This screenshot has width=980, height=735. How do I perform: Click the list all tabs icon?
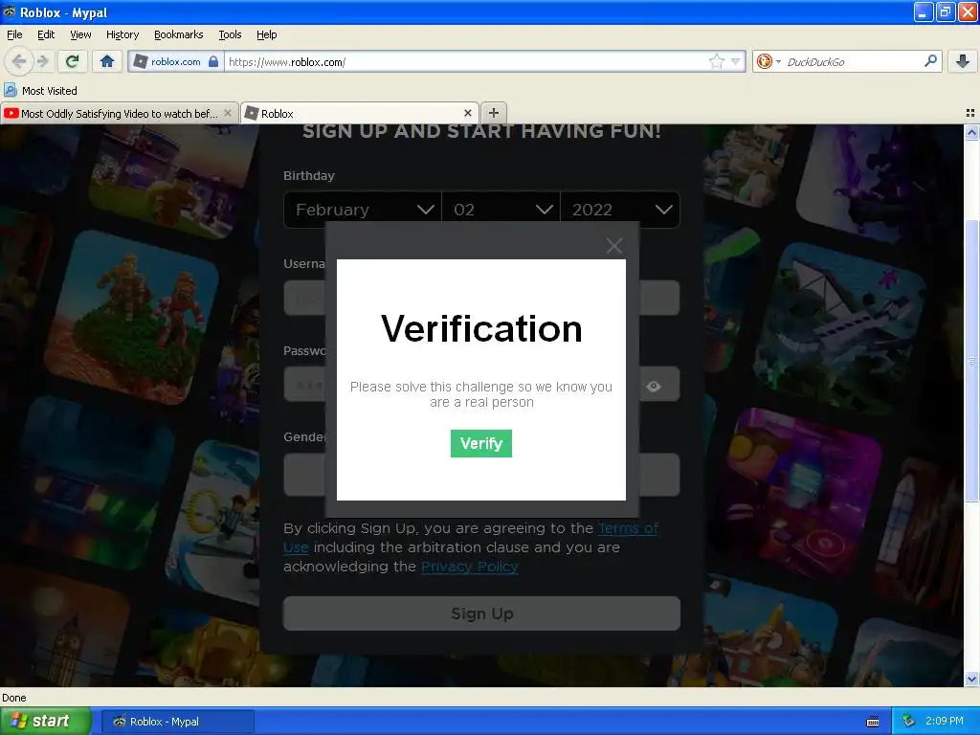(x=970, y=113)
